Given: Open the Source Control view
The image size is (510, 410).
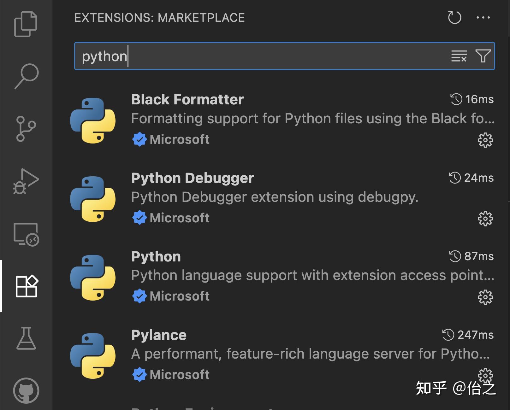Looking at the screenshot, I should (x=26, y=127).
